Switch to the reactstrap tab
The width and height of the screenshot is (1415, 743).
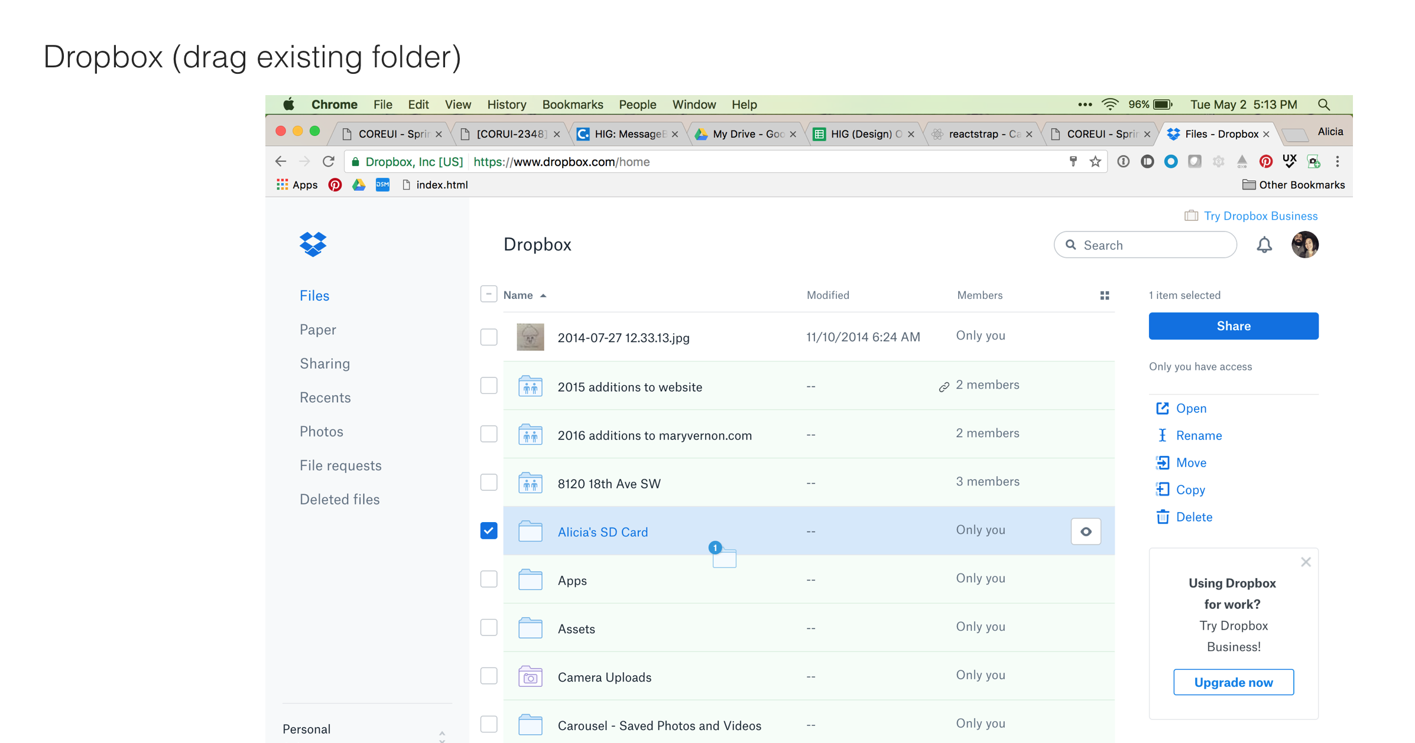[x=983, y=134]
